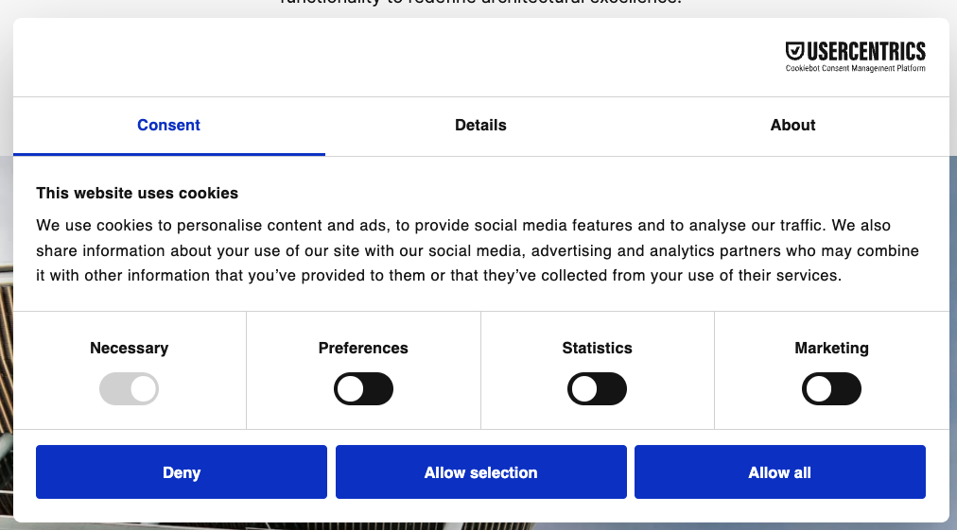Go to the About tab
This screenshot has height=530, width=957.
click(792, 125)
